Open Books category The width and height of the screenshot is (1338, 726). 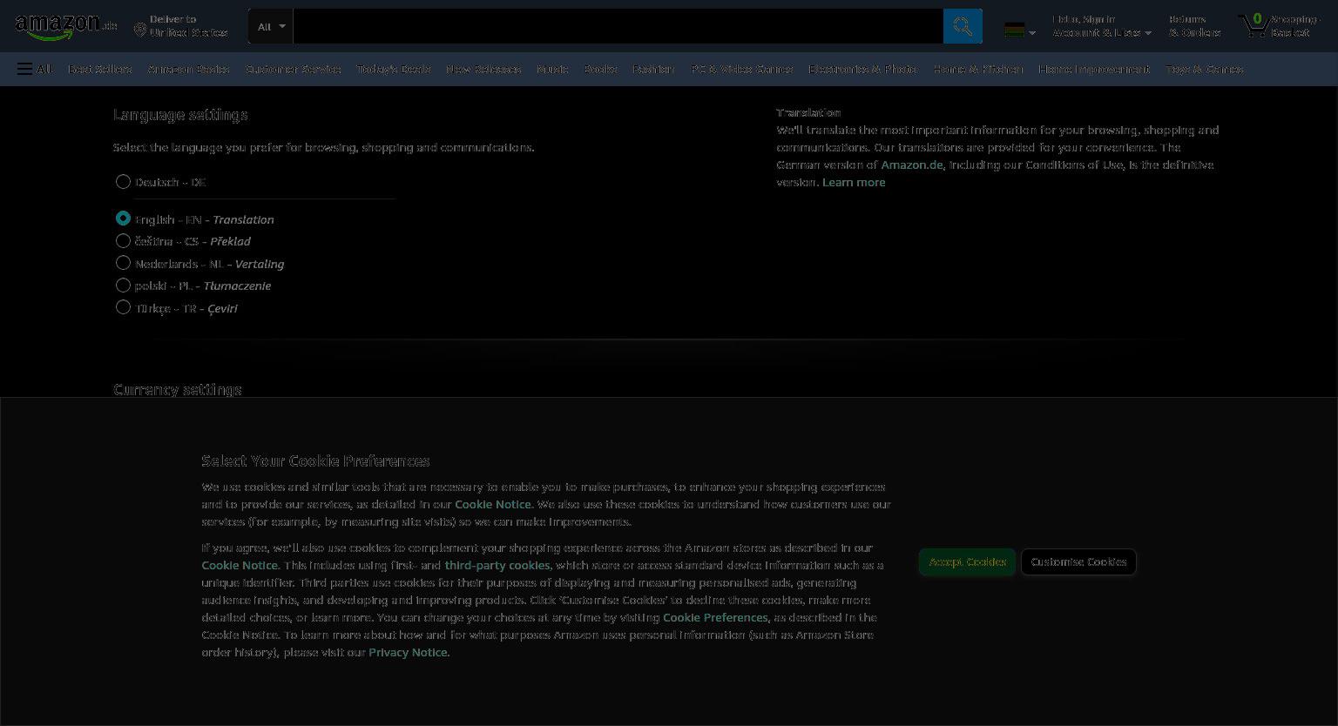tap(600, 69)
